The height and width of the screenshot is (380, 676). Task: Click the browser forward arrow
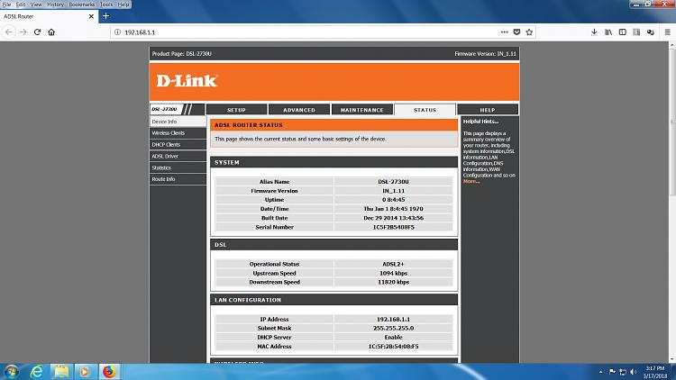point(23,32)
